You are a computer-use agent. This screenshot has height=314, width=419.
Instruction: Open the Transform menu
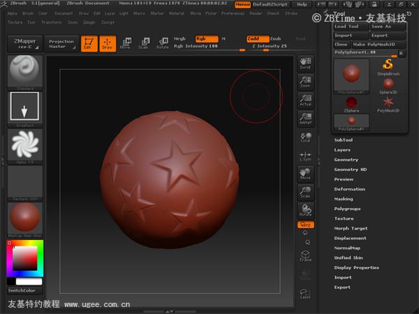tap(52, 22)
